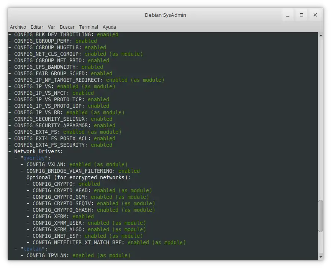Image resolution: width=331 pixels, height=268 pixels.
Task: Click the scrollbar up arrow
Action: point(321,36)
